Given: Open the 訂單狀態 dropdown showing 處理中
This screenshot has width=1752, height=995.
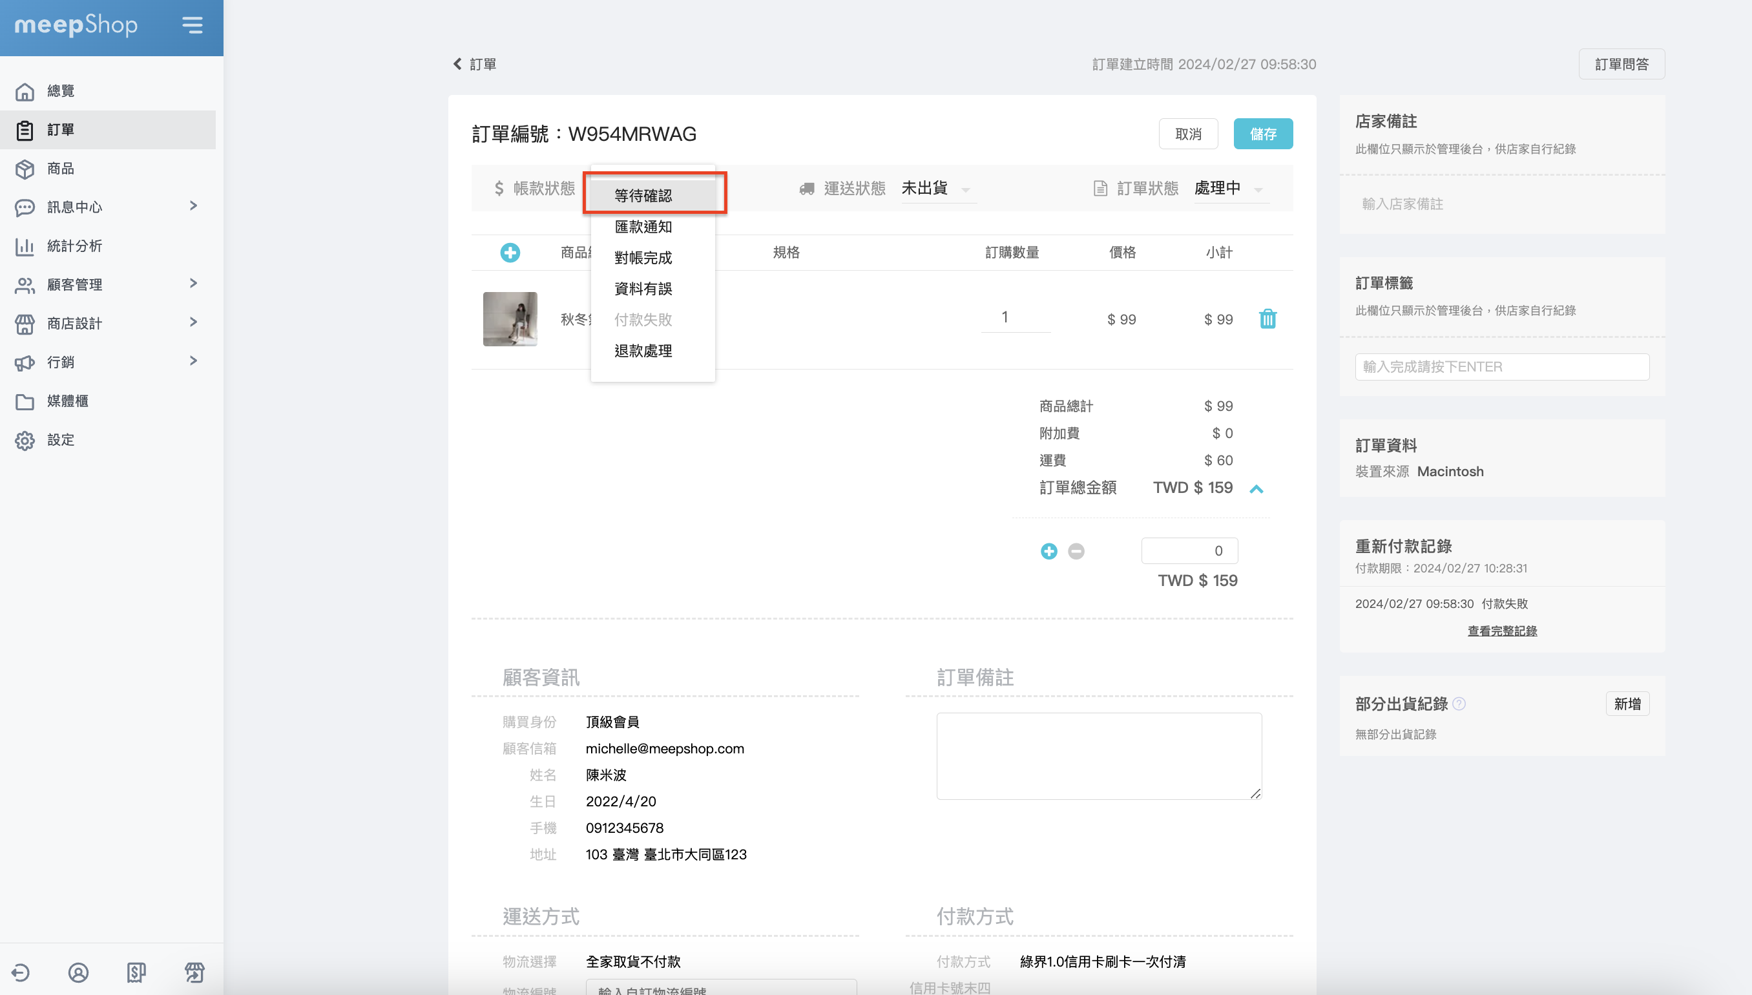Looking at the screenshot, I should coord(1229,189).
